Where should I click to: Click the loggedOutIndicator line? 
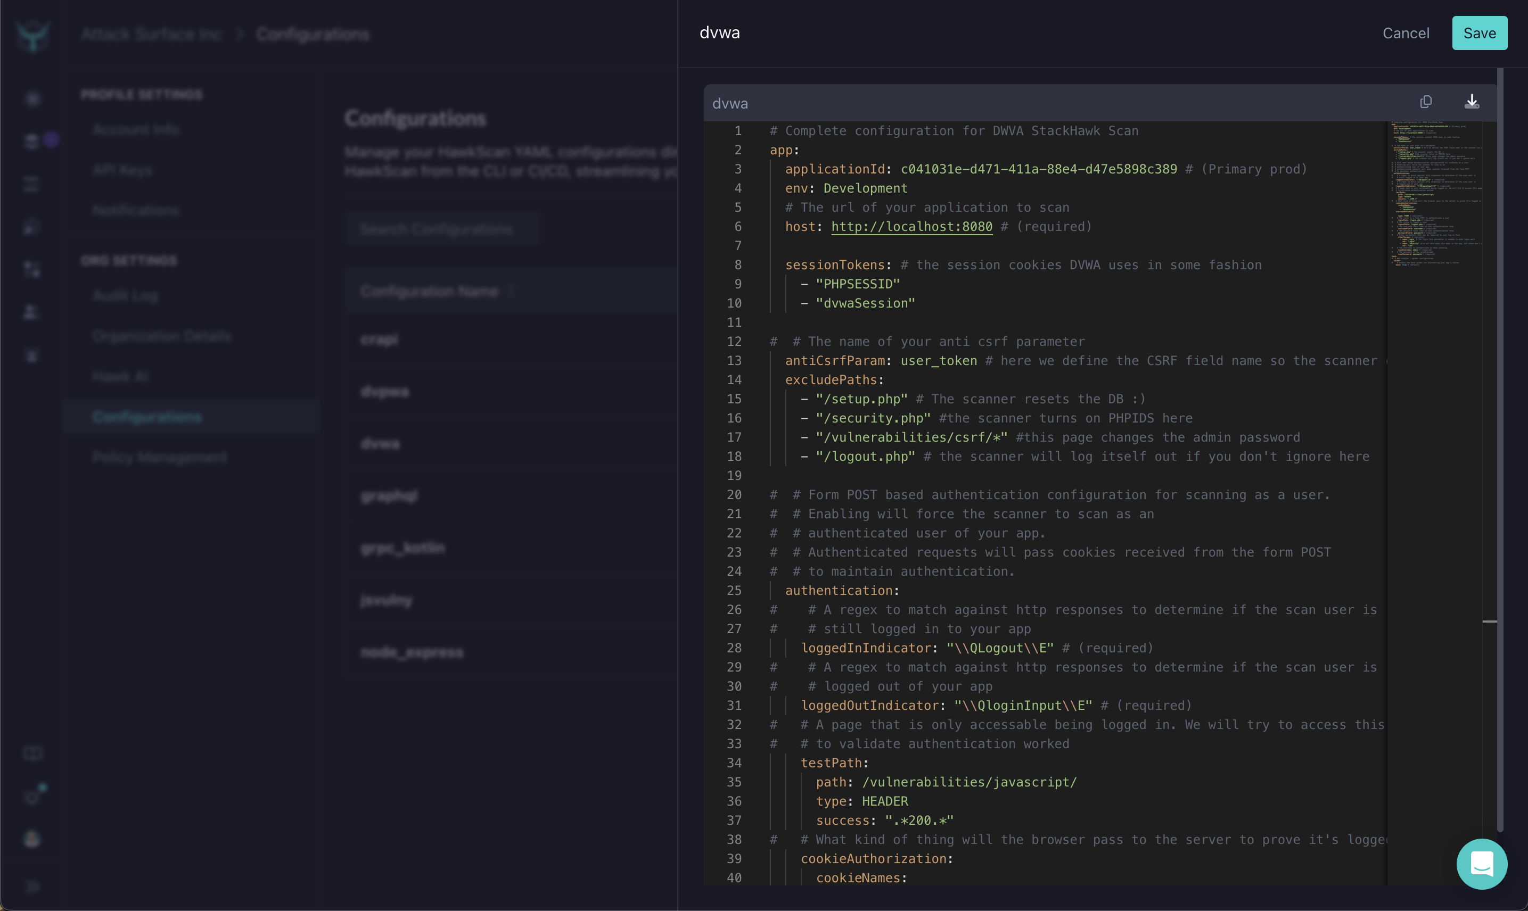(996, 706)
